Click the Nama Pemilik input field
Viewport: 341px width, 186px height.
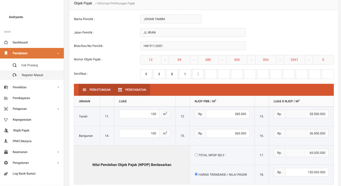point(170,19)
